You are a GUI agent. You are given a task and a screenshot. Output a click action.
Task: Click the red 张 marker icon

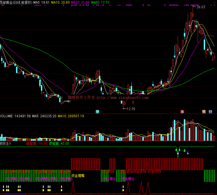click(x=182, y=112)
